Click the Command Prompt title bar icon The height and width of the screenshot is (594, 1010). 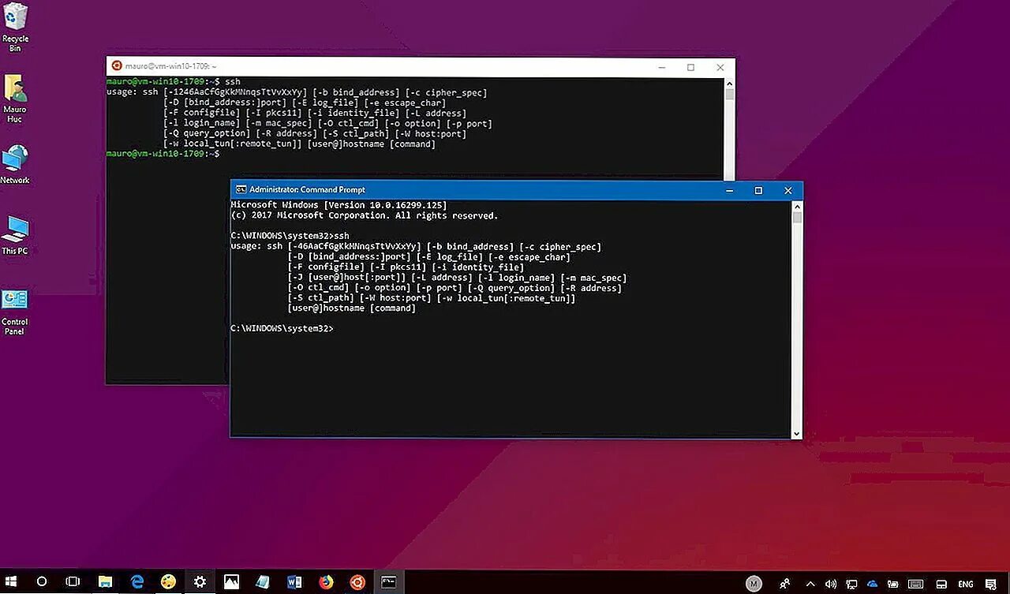point(240,189)
